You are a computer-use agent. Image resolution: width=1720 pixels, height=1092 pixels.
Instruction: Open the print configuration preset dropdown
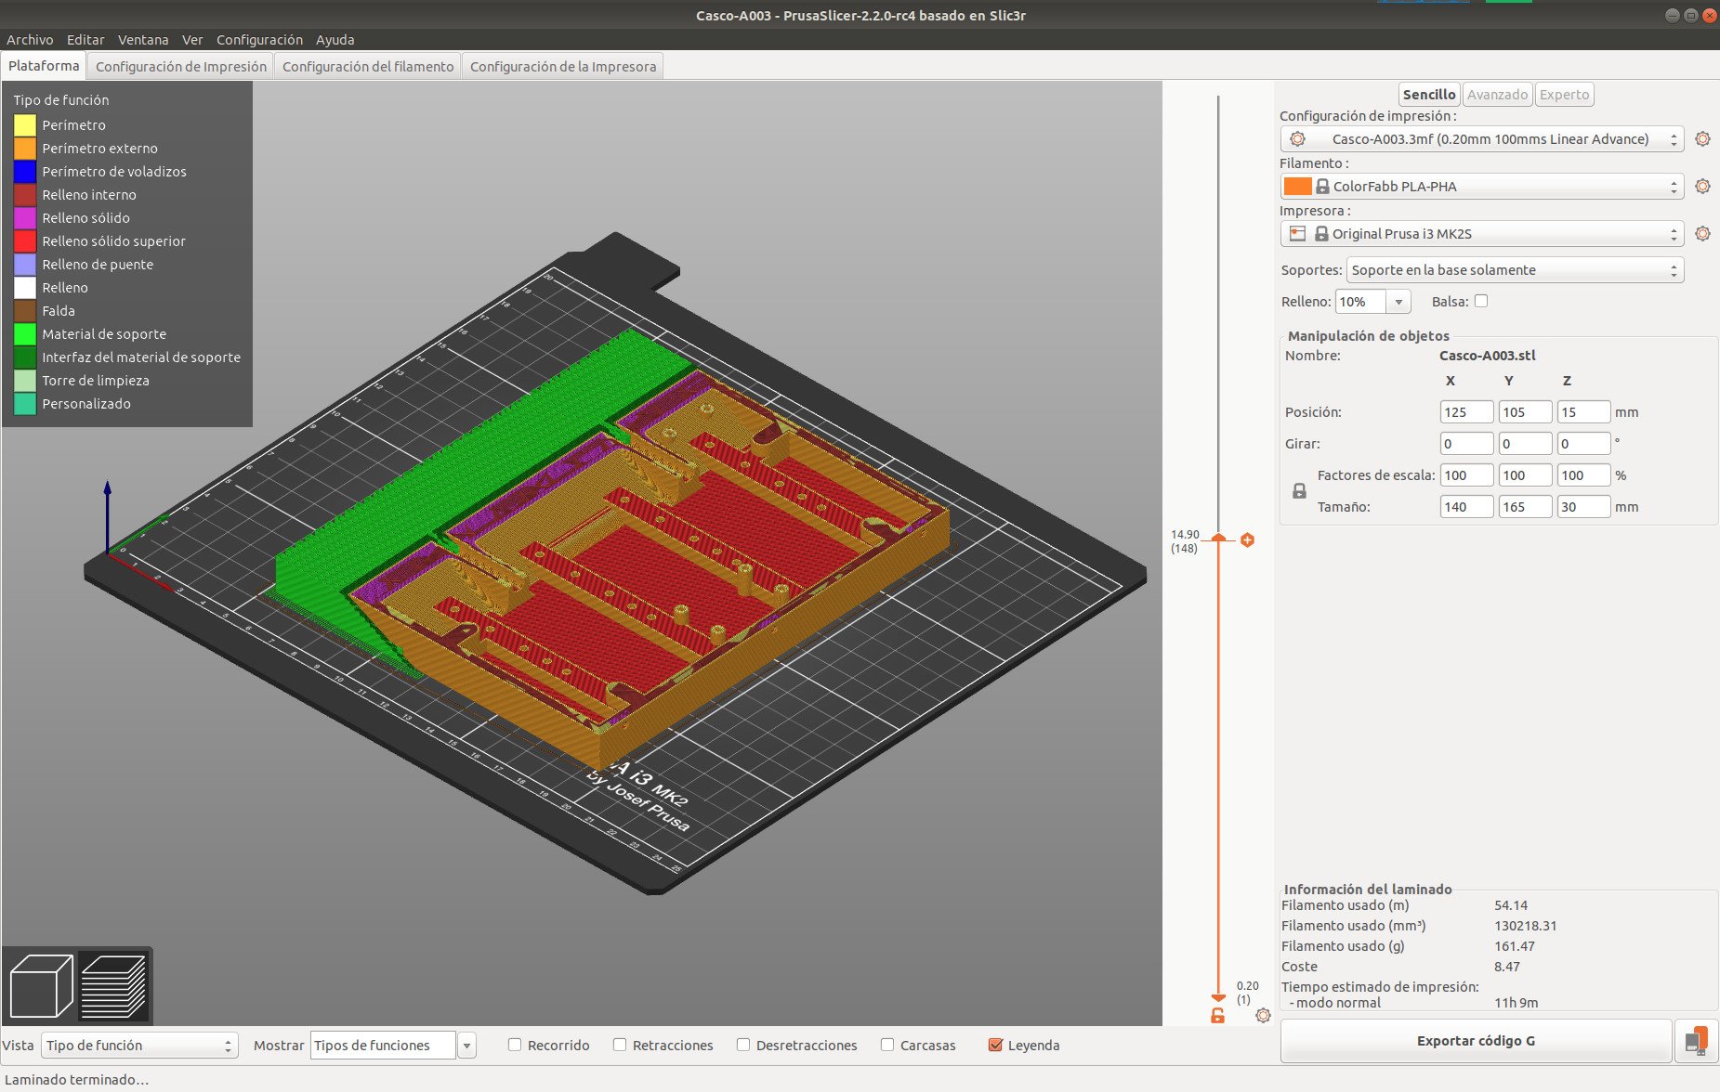click(x=1482, y=138)
